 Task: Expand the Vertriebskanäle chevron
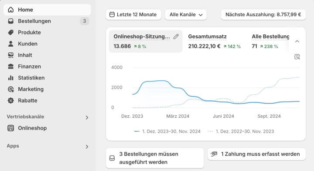pyautogui.click(x=87, y=117)
